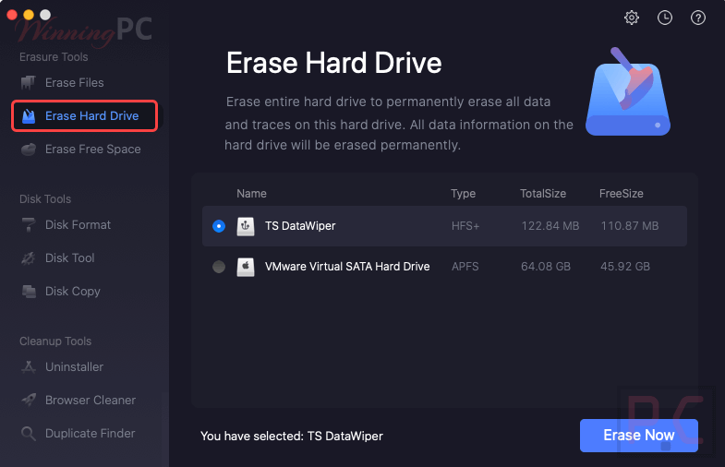Click the Name column header
Screen dimensions: 725x467
[251, 194]
